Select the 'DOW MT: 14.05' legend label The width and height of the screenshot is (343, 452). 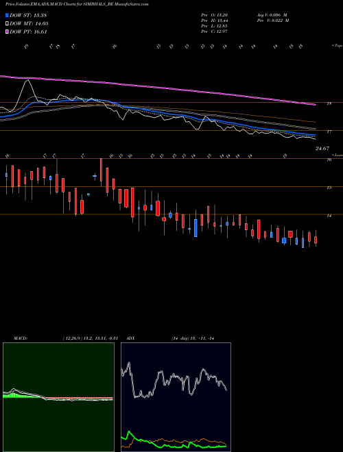29,24
